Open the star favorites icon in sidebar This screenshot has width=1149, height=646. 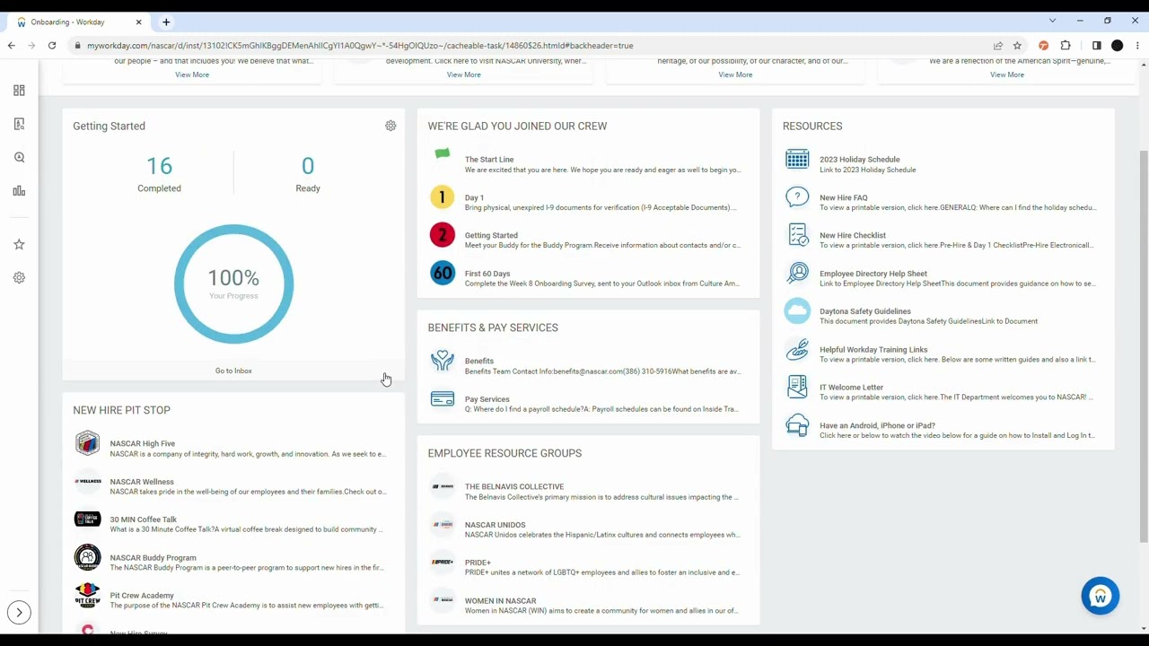pos(19,244)
